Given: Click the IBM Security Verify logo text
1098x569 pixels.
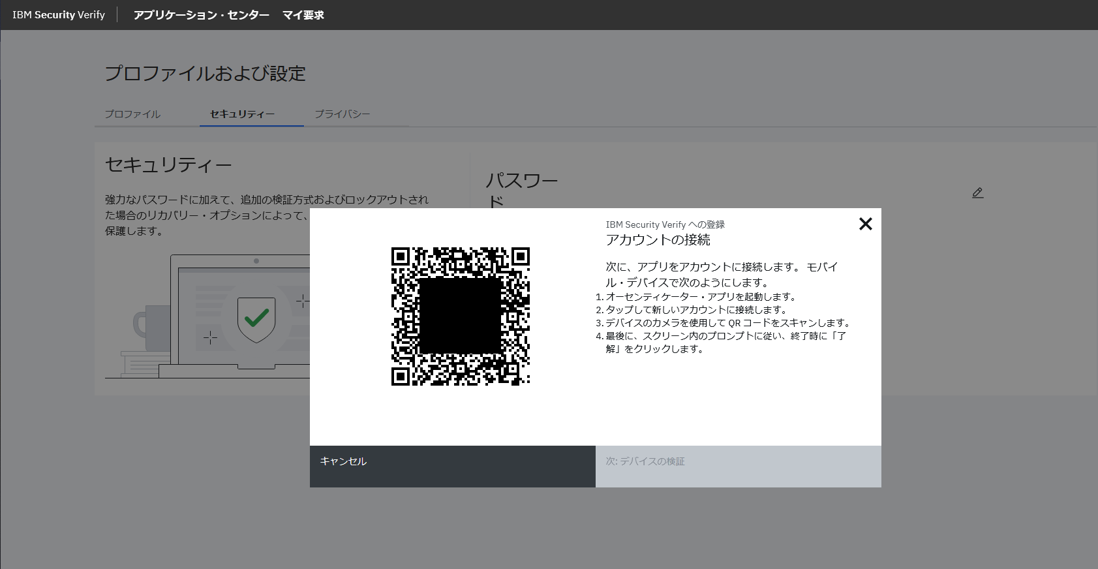Looking at the screenshot, I should pyautogui.click(x=59, y=15).
